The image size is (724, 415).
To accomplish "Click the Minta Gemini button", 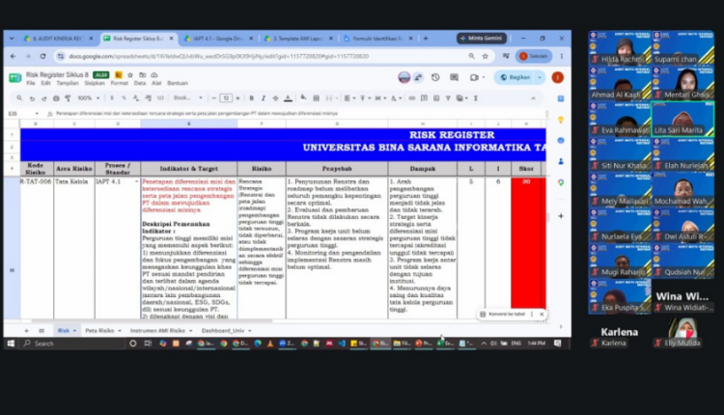I will pos(482,39).
